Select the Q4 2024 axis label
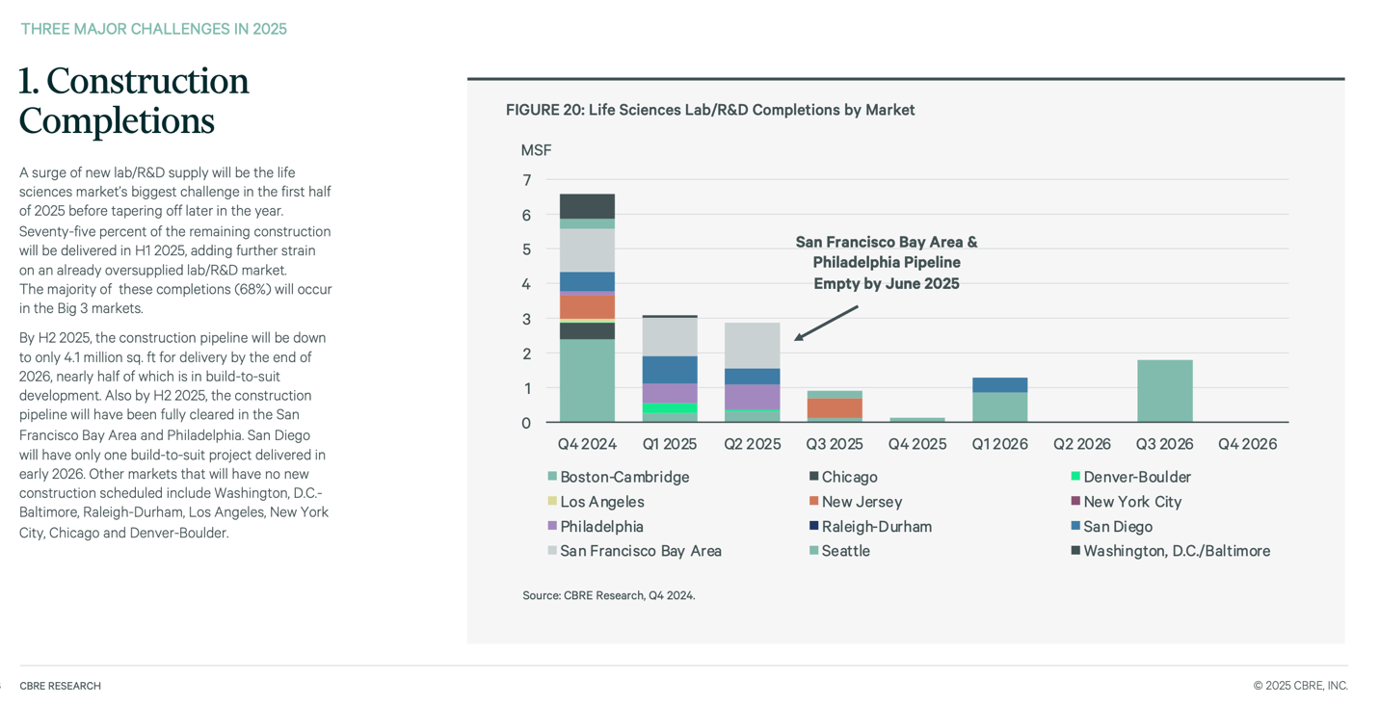 click(586, 444)
